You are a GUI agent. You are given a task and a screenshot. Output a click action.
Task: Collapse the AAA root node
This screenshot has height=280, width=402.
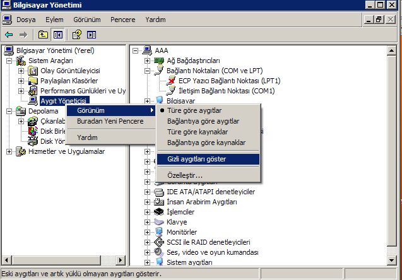point(135,50)
